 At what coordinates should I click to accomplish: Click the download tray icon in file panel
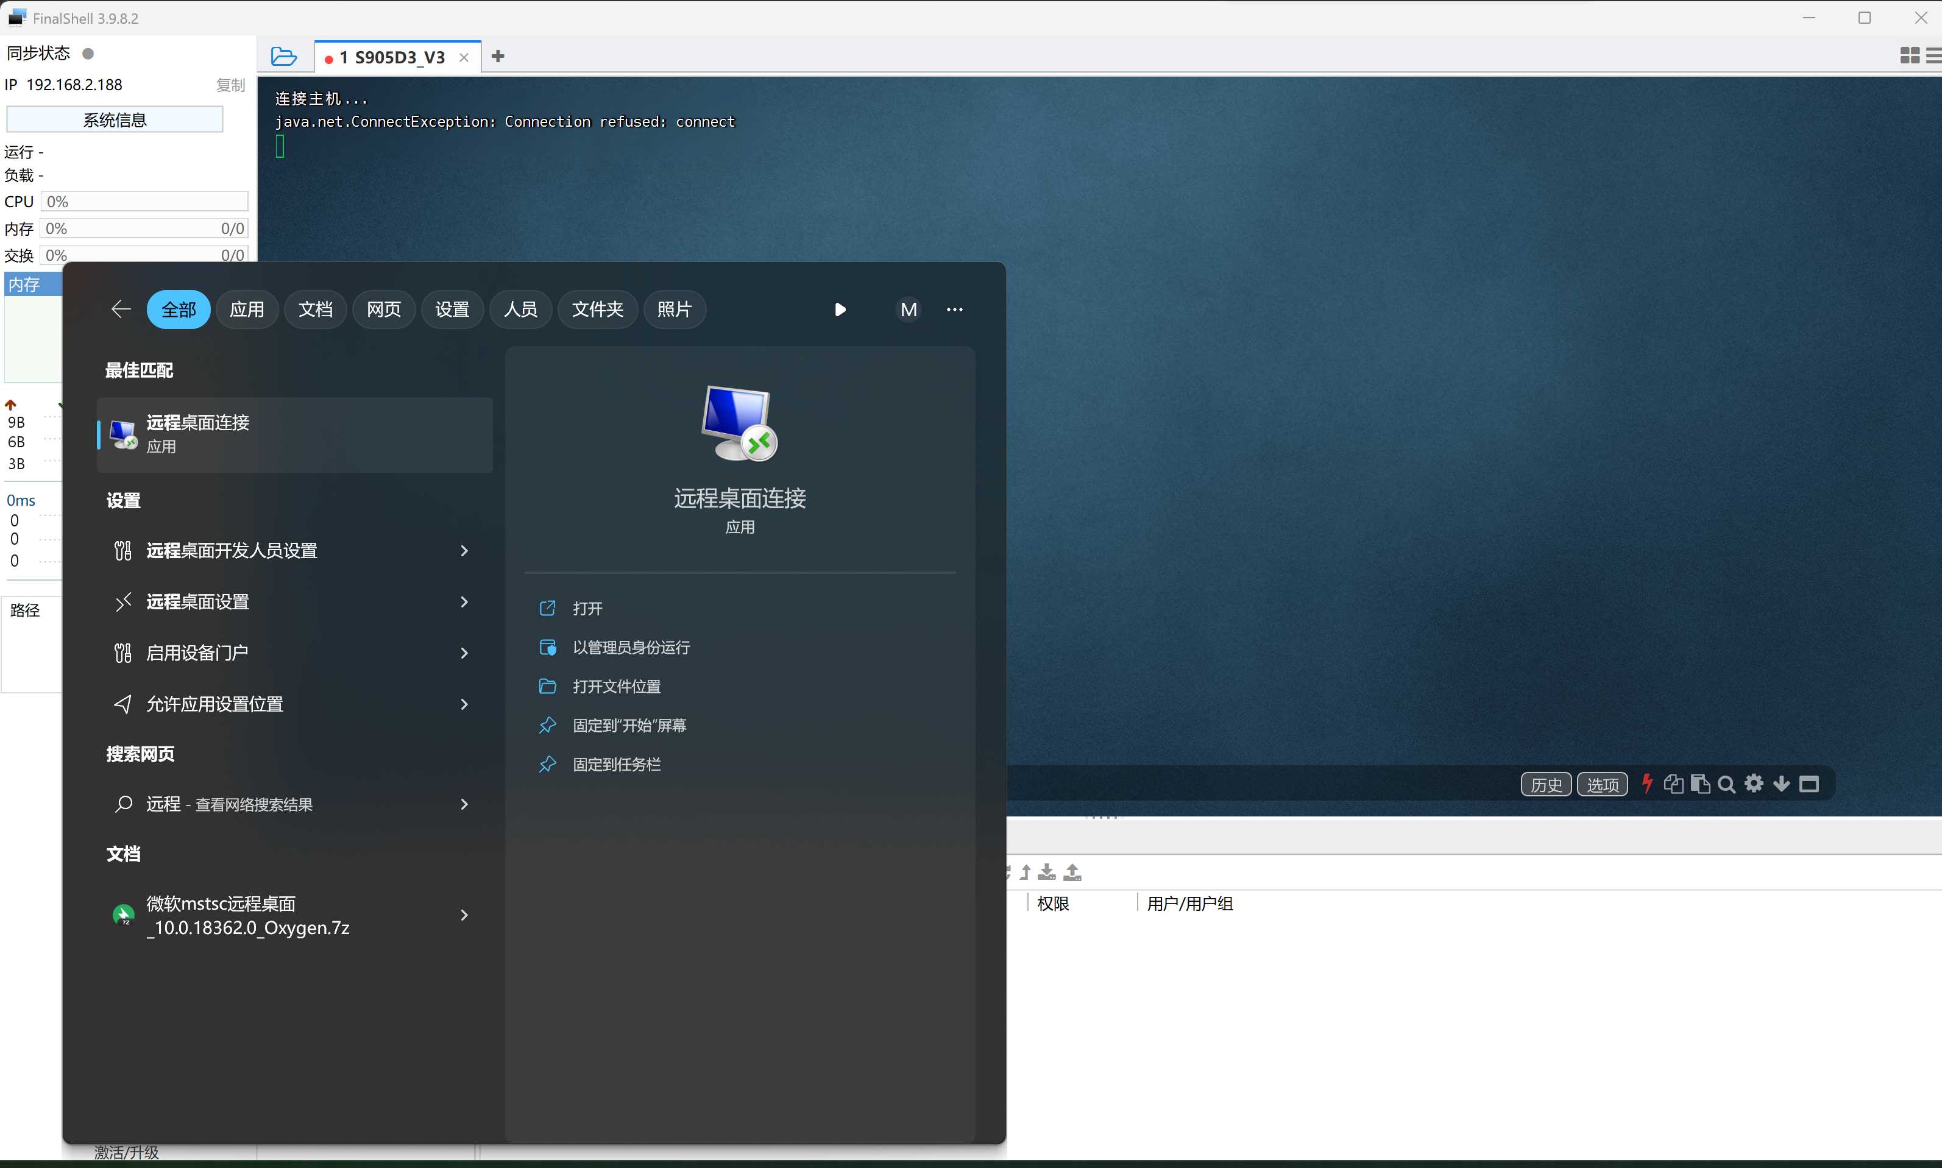click(x=1047, y=872)
